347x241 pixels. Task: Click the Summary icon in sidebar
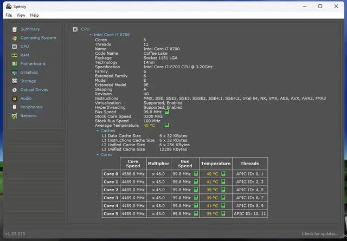[x=14, y=29]
